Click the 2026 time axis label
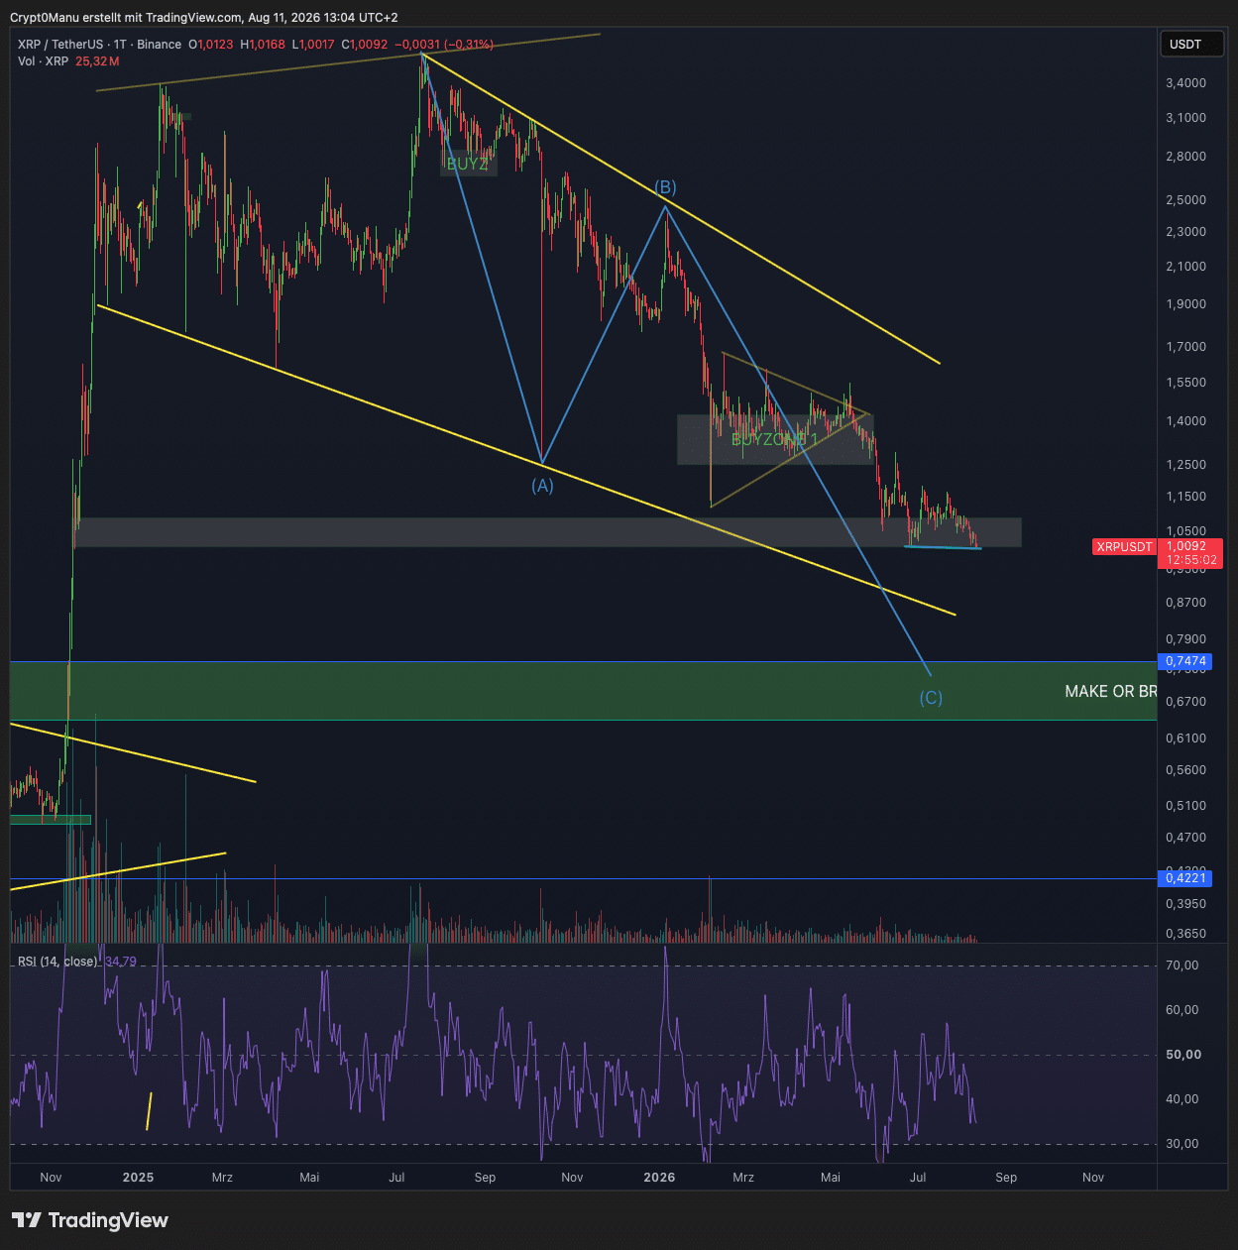Image resolution: width=1238 pixels, height=1250 pixels. point(659,1178)
